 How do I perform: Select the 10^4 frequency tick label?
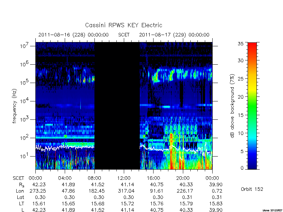25,101
